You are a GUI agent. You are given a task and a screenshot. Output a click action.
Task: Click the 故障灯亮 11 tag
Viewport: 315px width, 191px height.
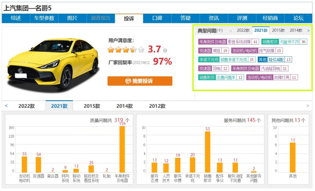pos(272,77)
